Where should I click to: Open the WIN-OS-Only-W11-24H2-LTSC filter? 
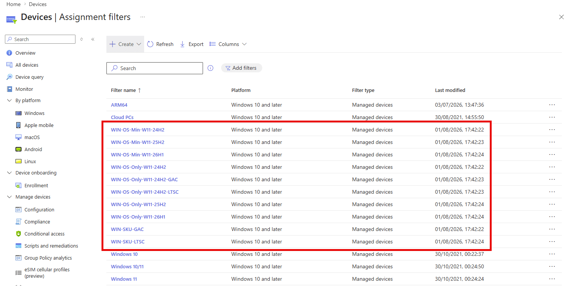(x=145, y=192)
